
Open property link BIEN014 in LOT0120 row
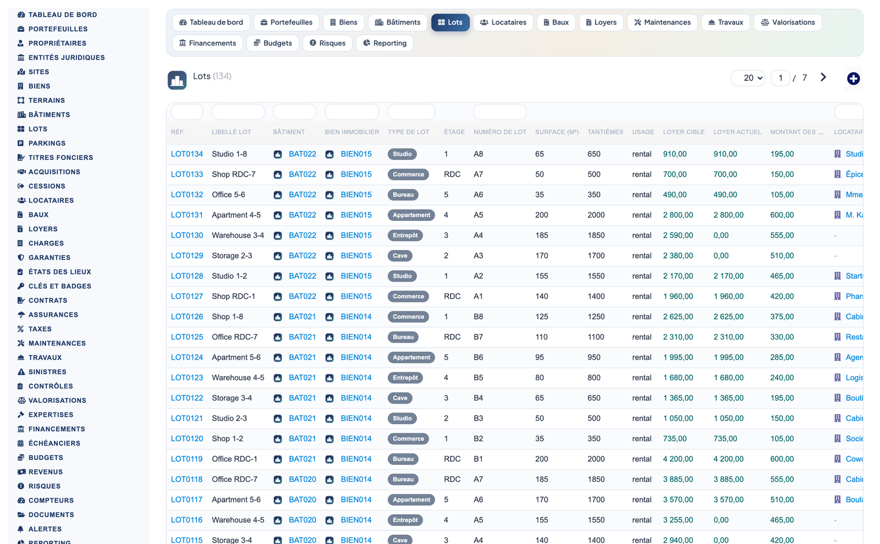pos(356,439)
